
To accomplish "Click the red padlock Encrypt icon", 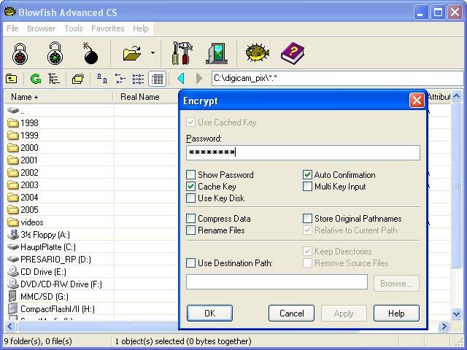I will click(20, 53).
